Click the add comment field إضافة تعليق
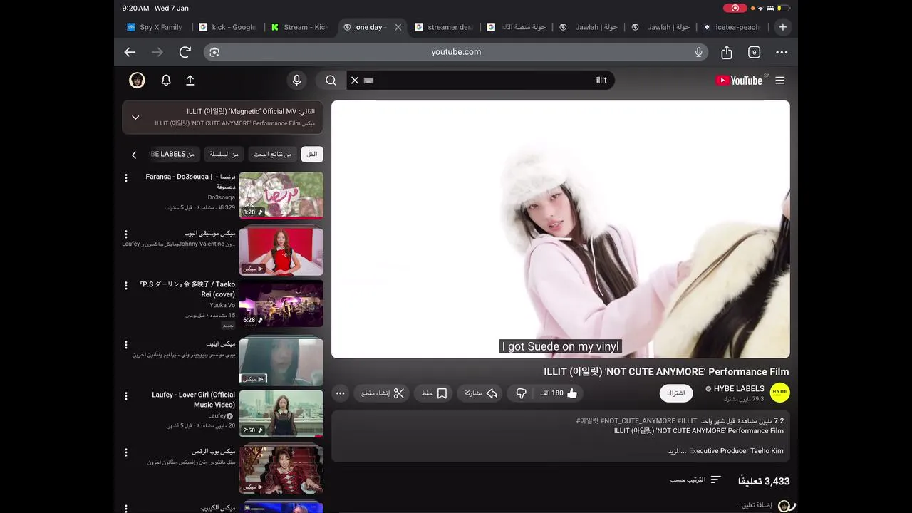The height and width of the screenshot is (513, 912). point(754,505)
